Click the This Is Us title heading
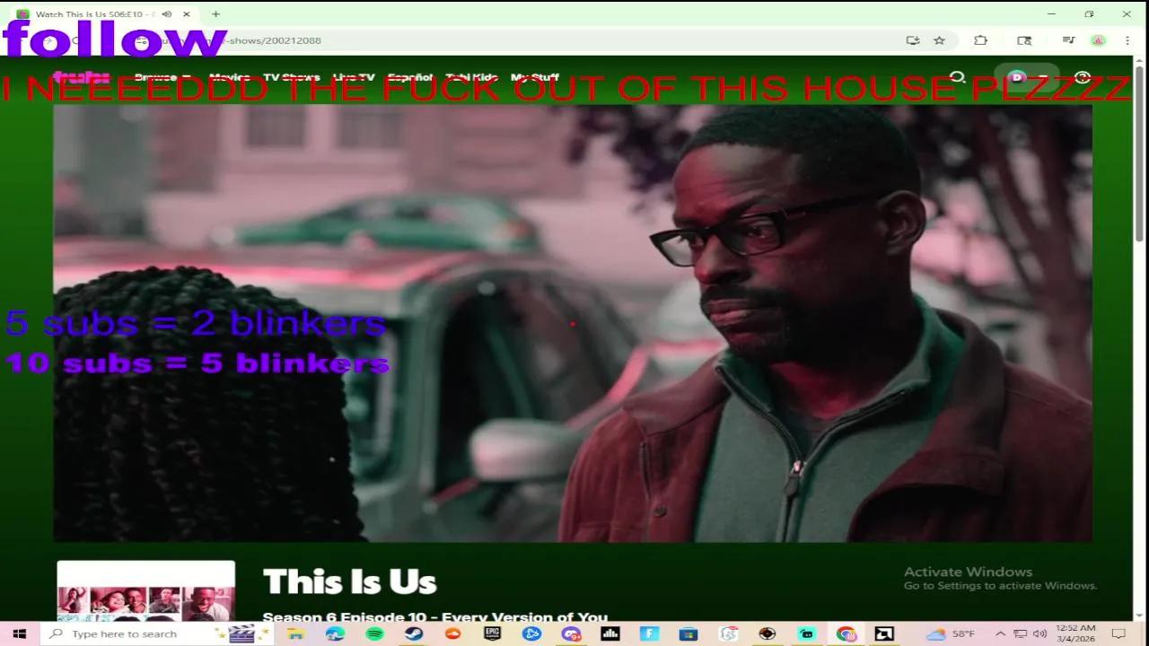This screenshot has height=646, width=1149. click(349, 582)
